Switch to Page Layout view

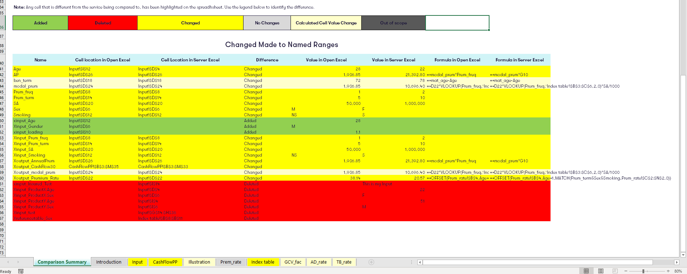point(601,271)
